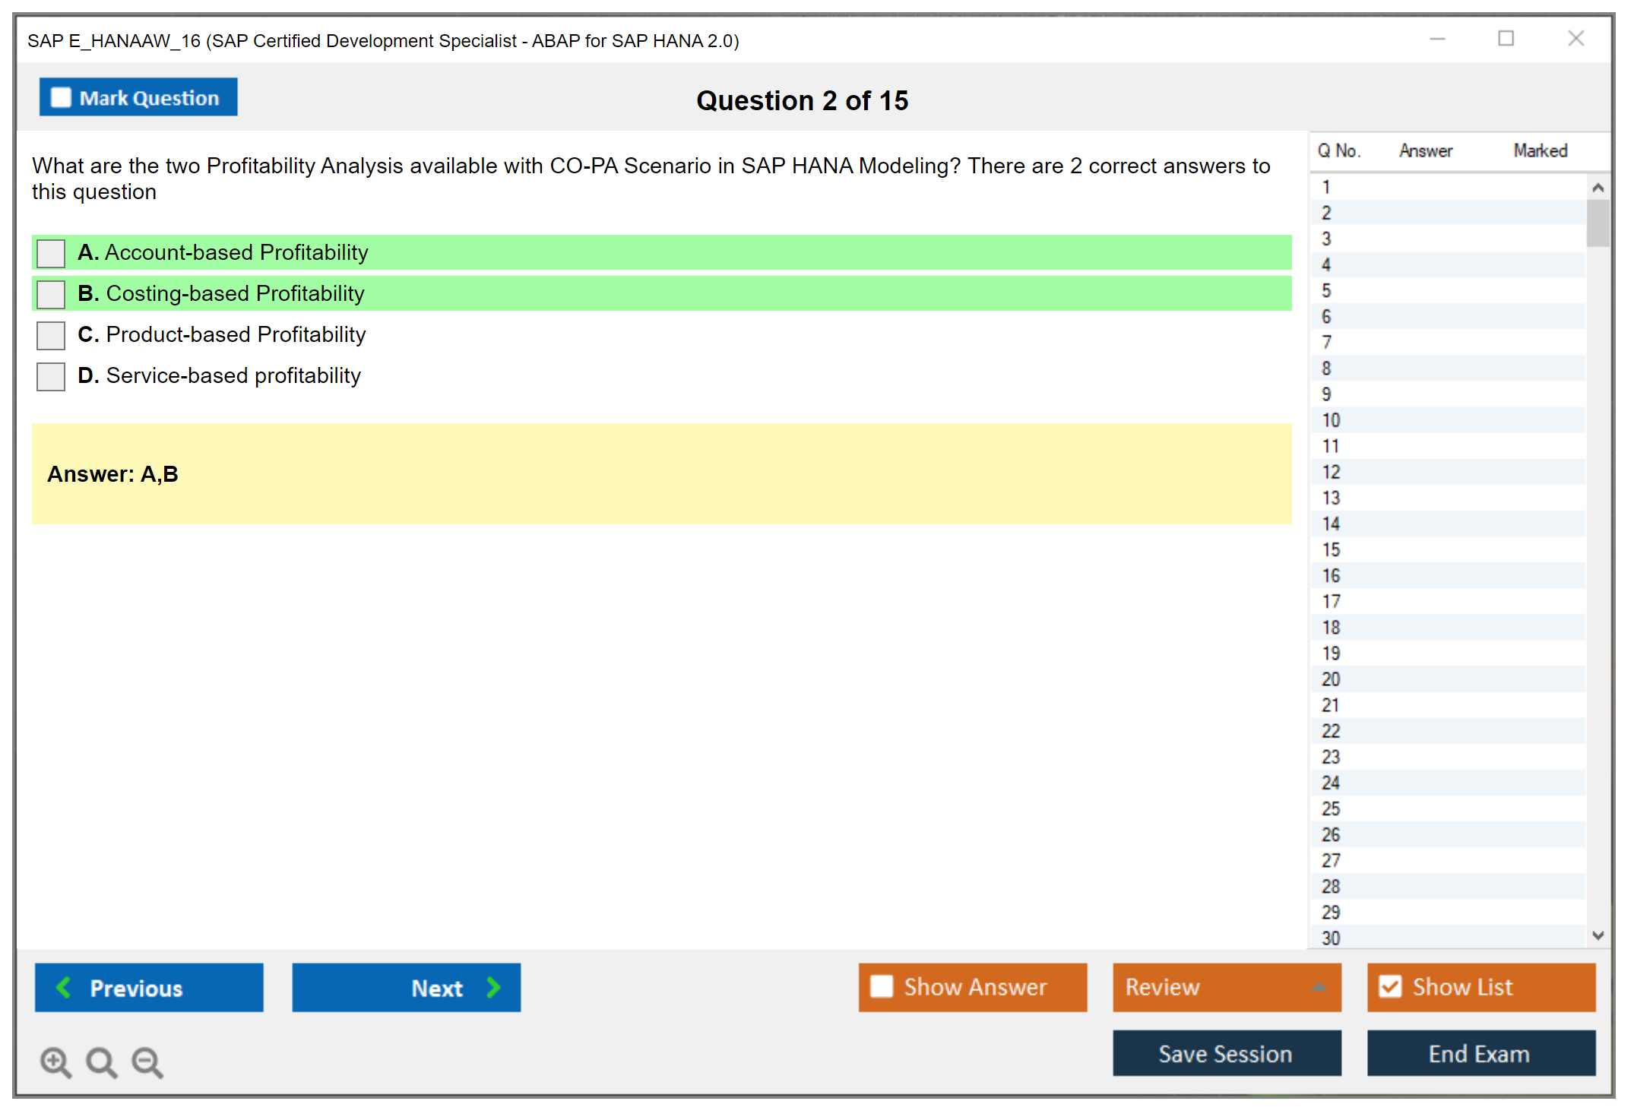Check option C Product-based Profitability
Screen dimensions: 1634x1117
point(51,335)
